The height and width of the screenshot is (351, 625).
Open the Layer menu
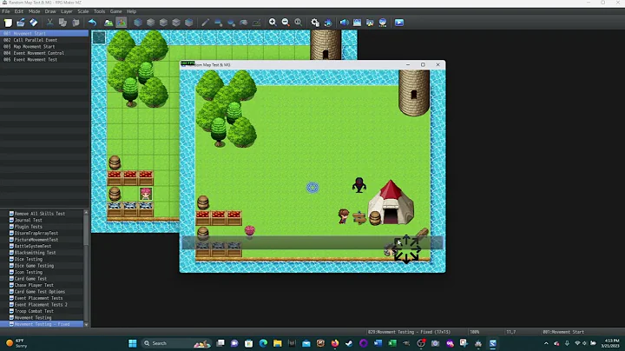(x=67, y=11)
